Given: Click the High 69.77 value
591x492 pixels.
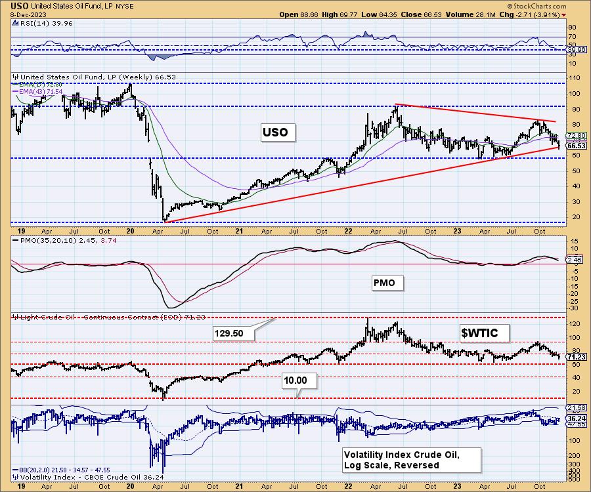Looking at the screenshot, I should (x=340, y=14).
